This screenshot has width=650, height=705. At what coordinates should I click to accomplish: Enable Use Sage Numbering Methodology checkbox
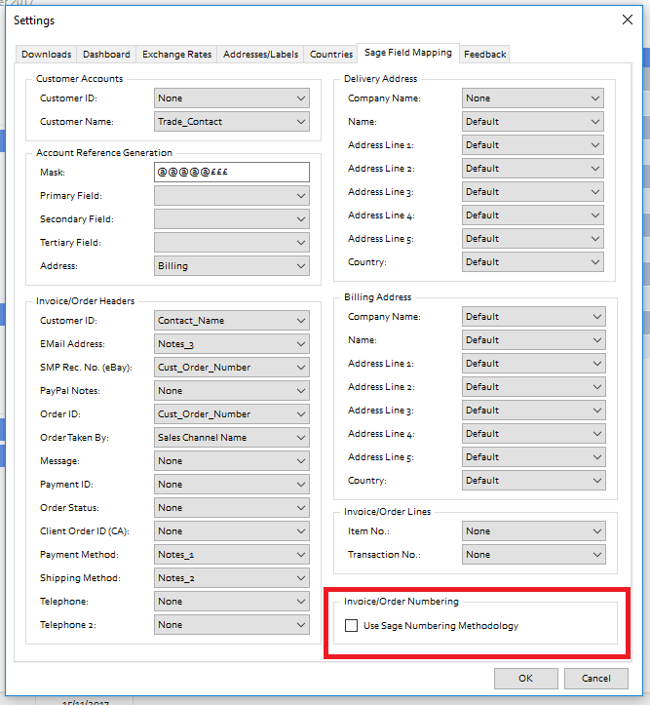click(x=351, y=625)
